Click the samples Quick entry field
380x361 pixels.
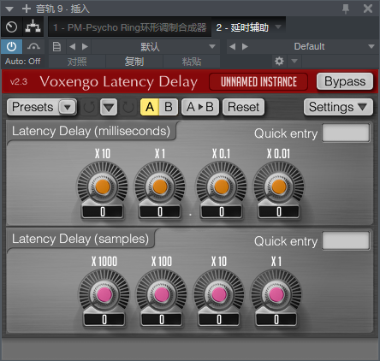point(346,240)
